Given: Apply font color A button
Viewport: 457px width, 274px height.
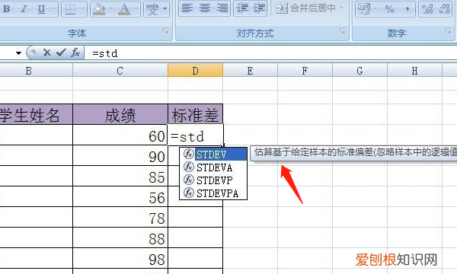Looking at the screenshot, I should point(124,9).
